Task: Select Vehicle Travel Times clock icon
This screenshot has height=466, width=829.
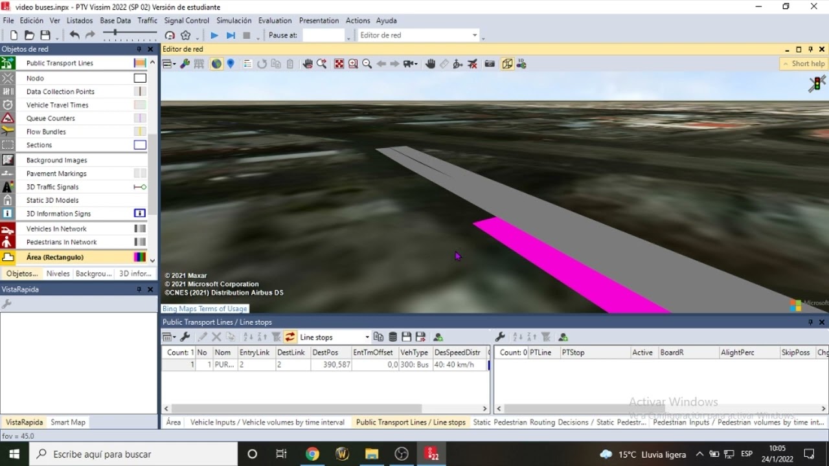Action: coord(8,105)
